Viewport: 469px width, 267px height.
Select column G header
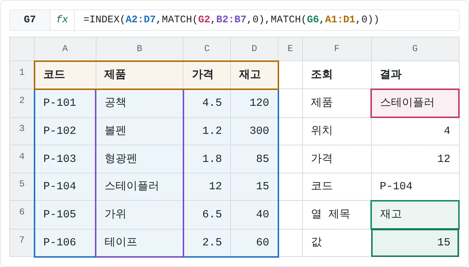415,48
